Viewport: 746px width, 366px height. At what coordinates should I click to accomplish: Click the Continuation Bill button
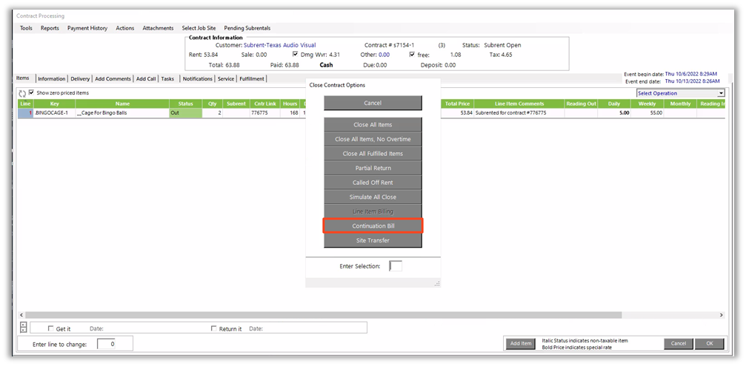[373, 226]
